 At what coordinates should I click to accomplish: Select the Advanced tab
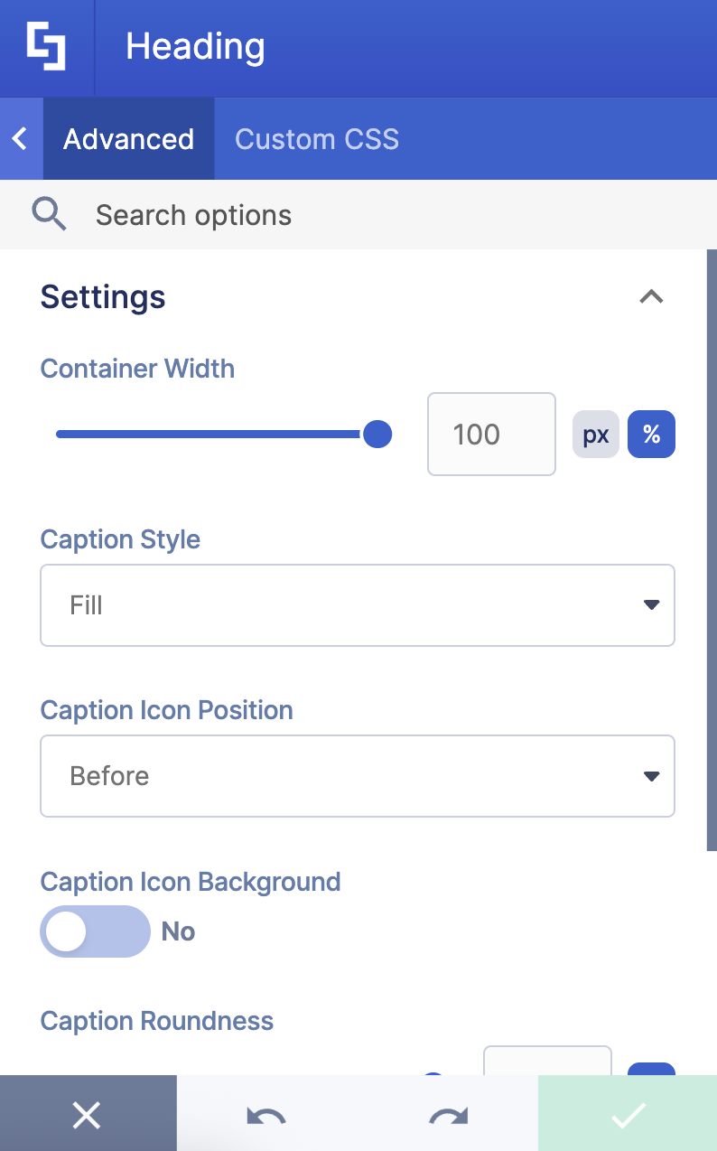pos(128,138)
